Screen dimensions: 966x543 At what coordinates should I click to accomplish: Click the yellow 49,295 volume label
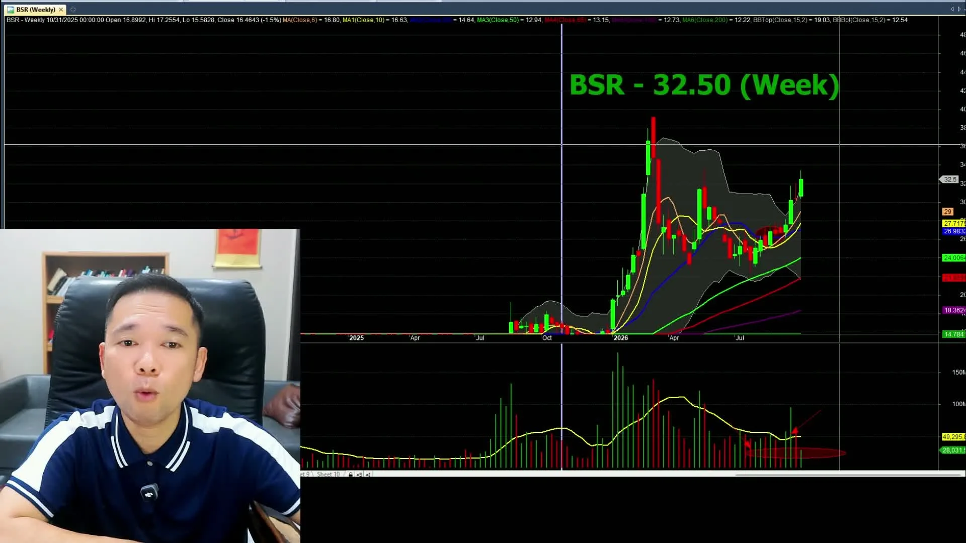(954, 437)
